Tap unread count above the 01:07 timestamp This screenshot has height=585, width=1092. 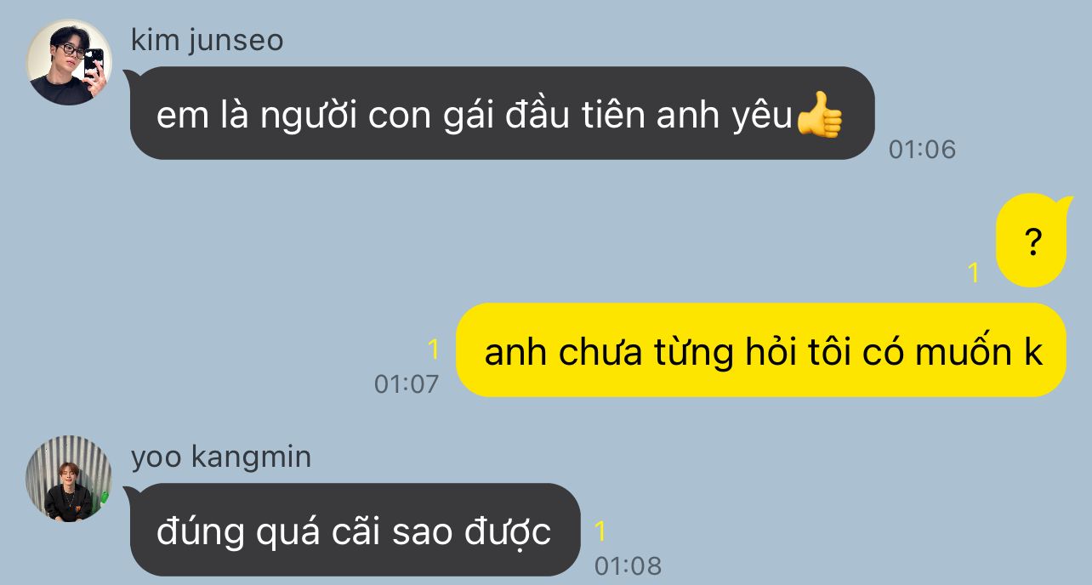point(433,349)
